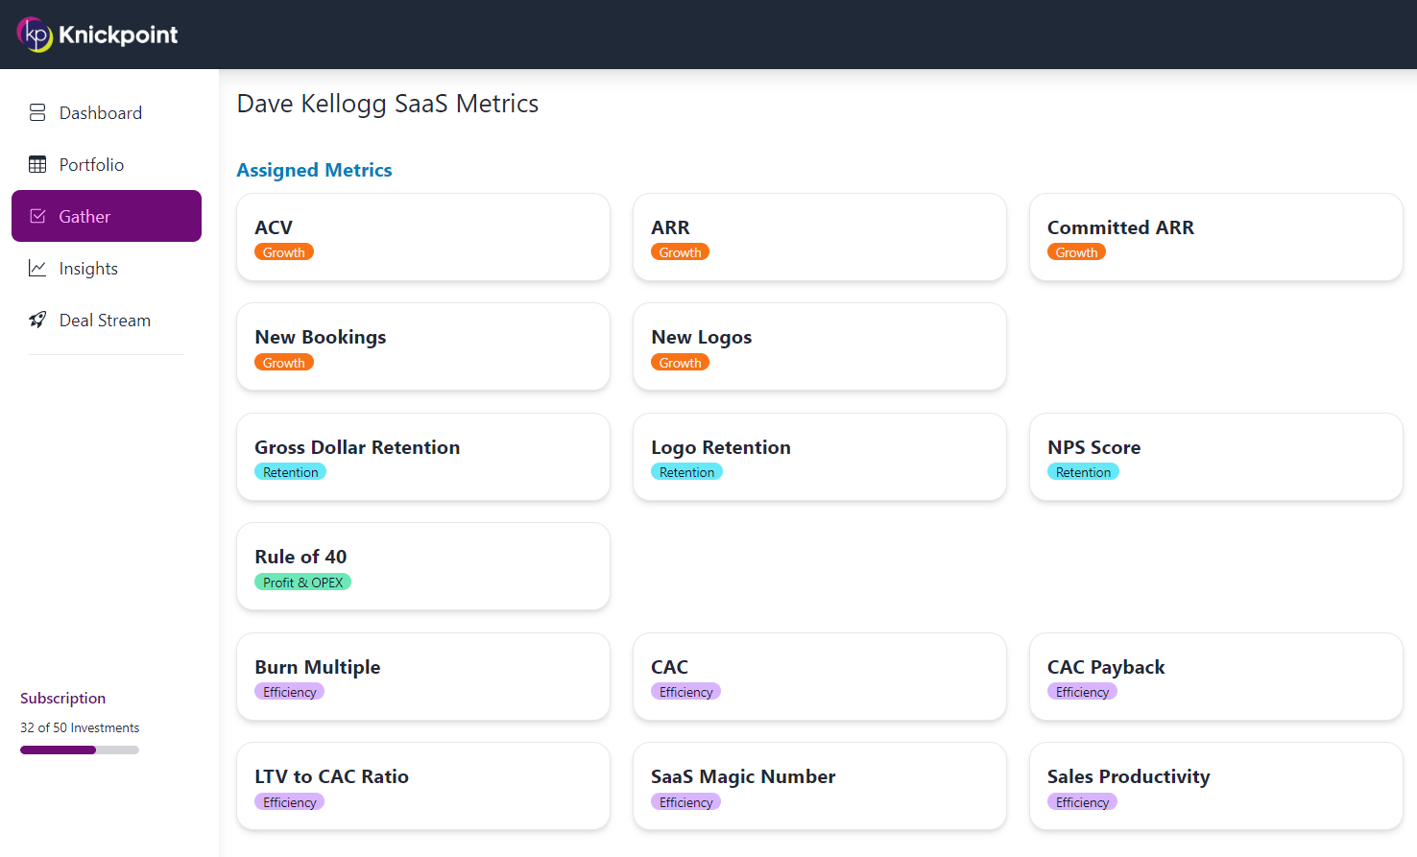Open the Burn Multiple card
Screen dimensions: 1417x857
[423, 677]
